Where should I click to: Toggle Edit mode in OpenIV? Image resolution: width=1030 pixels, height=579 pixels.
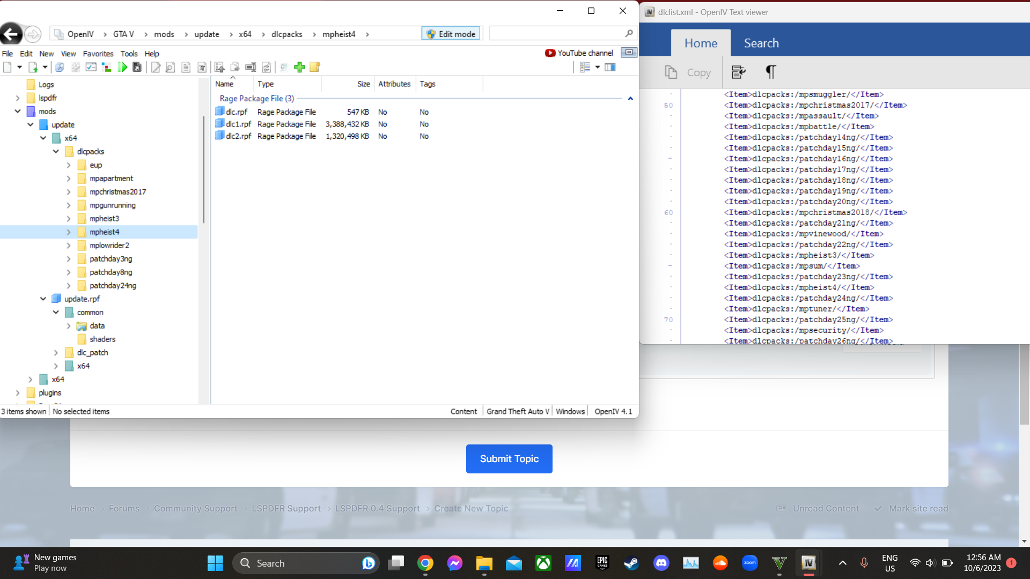click(x=451, y=34)
